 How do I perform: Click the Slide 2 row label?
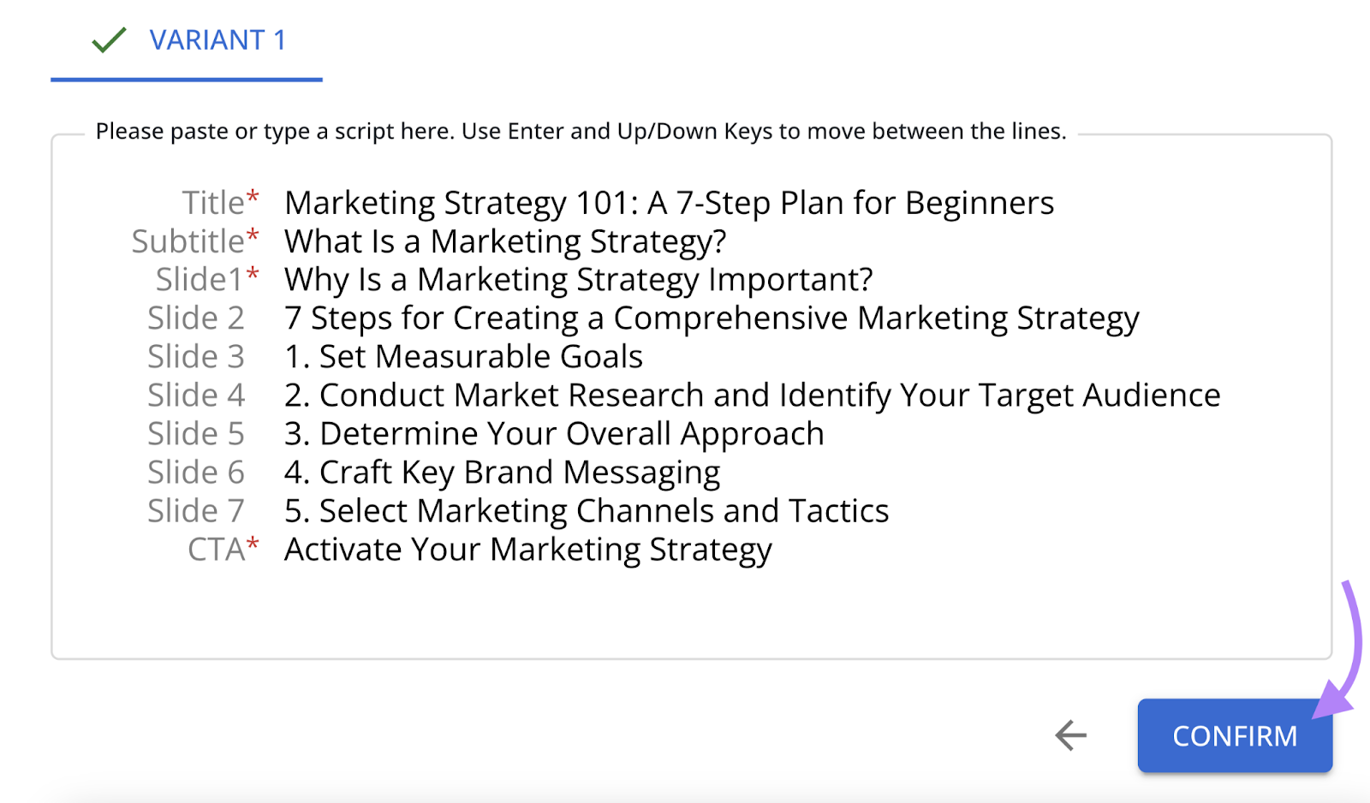coord(196,318)
